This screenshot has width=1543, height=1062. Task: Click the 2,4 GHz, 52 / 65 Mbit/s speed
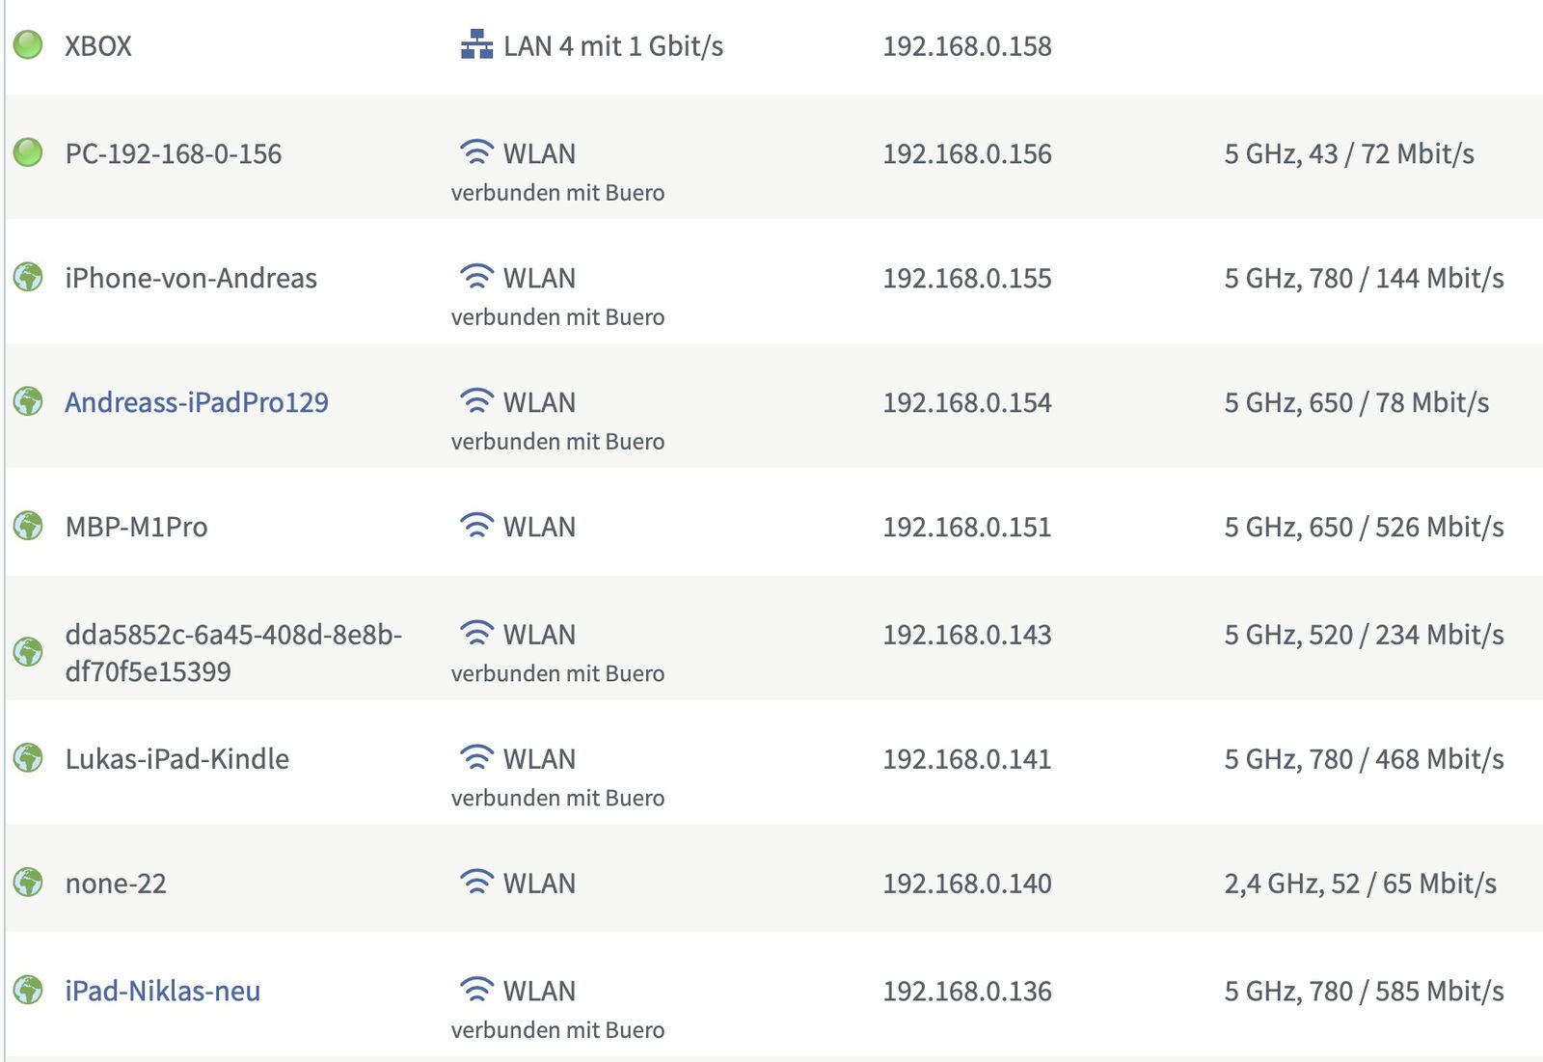click(x=1360, y=884)
